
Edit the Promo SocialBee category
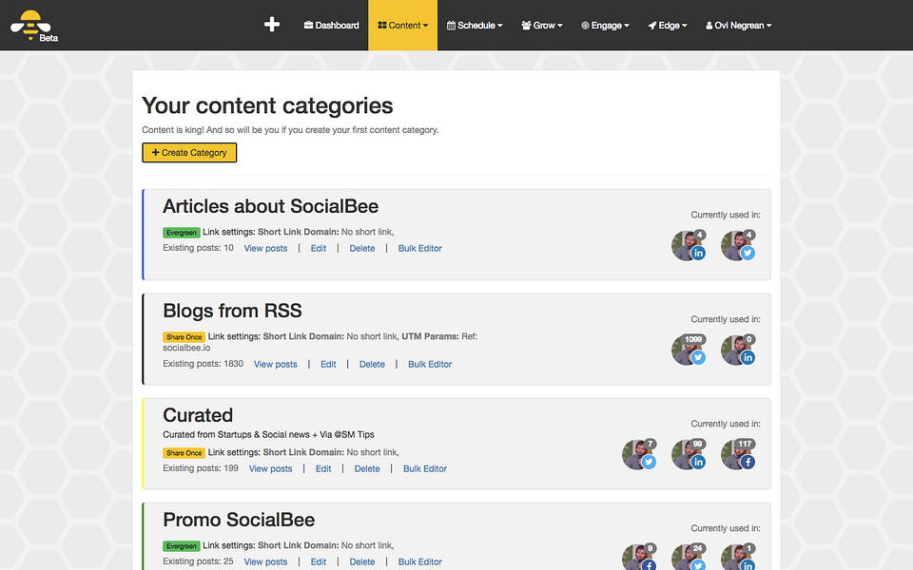point(319,561)
